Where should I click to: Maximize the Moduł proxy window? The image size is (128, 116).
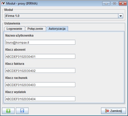114,4
